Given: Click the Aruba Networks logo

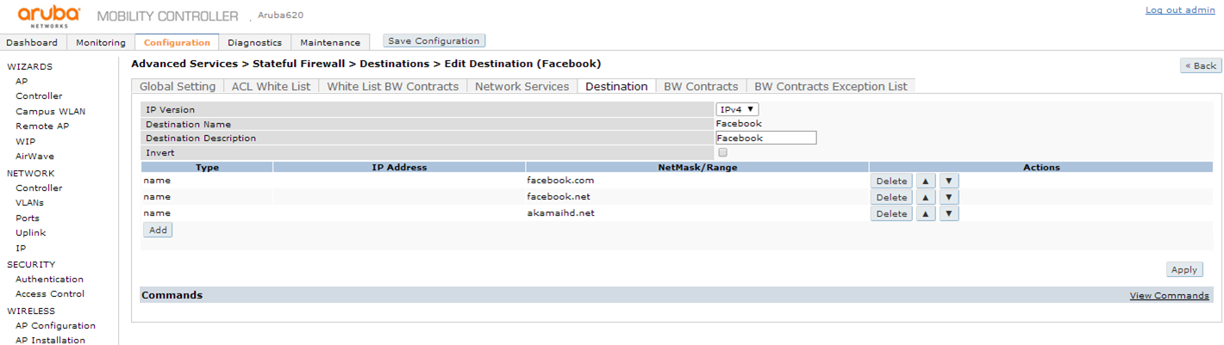Looking at the screenshot, I should (49, 16).
